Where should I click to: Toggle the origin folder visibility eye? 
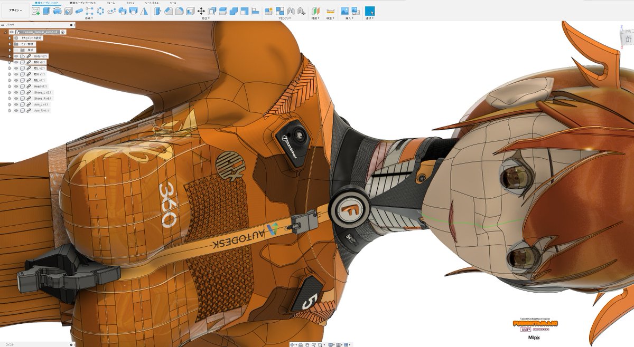coord(16,50)
